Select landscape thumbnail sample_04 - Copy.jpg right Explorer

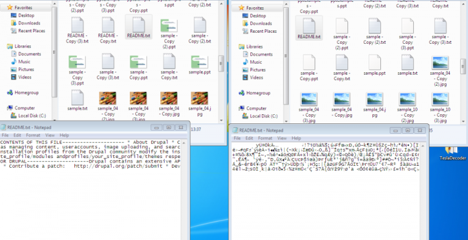342,105
